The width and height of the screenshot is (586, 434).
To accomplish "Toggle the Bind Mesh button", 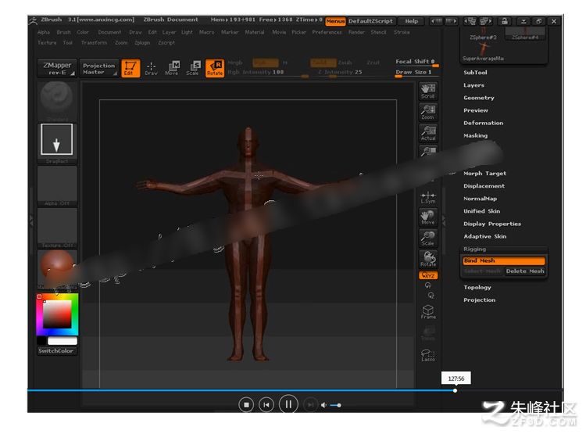I will 504,260.
